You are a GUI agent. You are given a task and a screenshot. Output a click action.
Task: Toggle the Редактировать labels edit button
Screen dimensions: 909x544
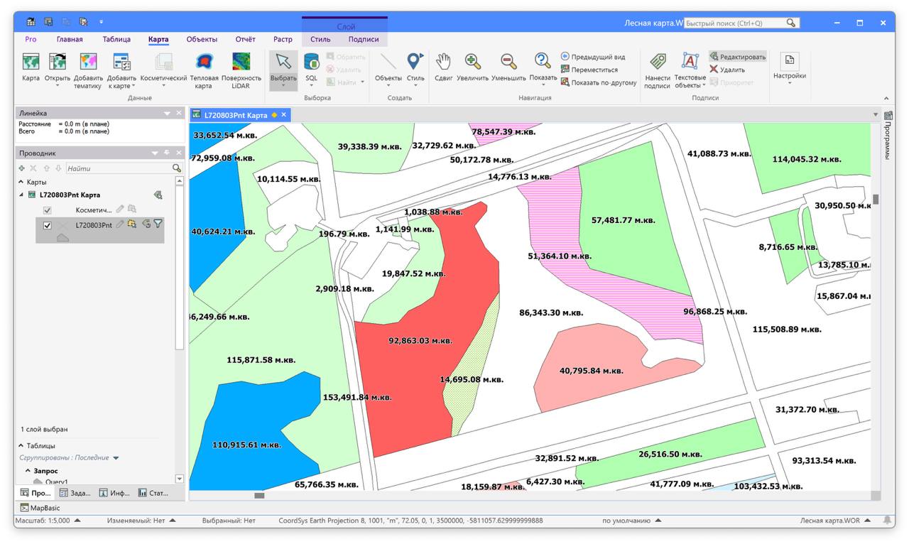coord(737,57)
